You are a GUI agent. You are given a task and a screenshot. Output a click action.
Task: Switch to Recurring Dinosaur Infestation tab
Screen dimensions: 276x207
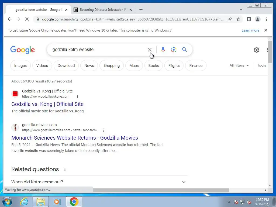103,10
